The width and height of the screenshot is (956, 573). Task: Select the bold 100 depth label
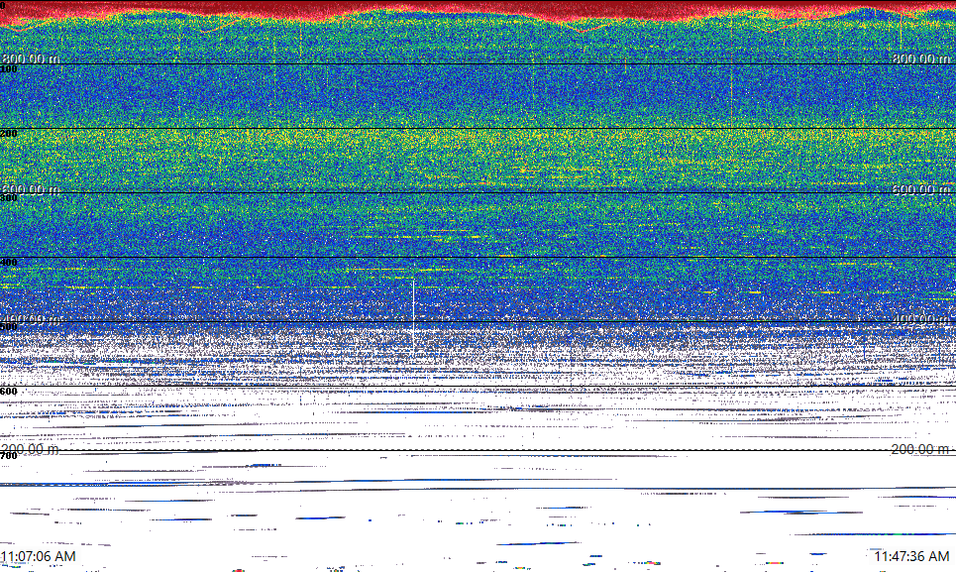9,69
